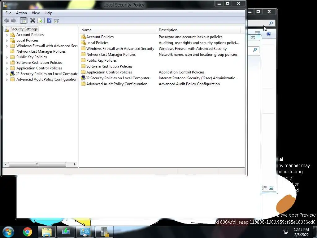
Task: Click Windows Firewall folder icon in list
Action: click(x=83, y=49)
